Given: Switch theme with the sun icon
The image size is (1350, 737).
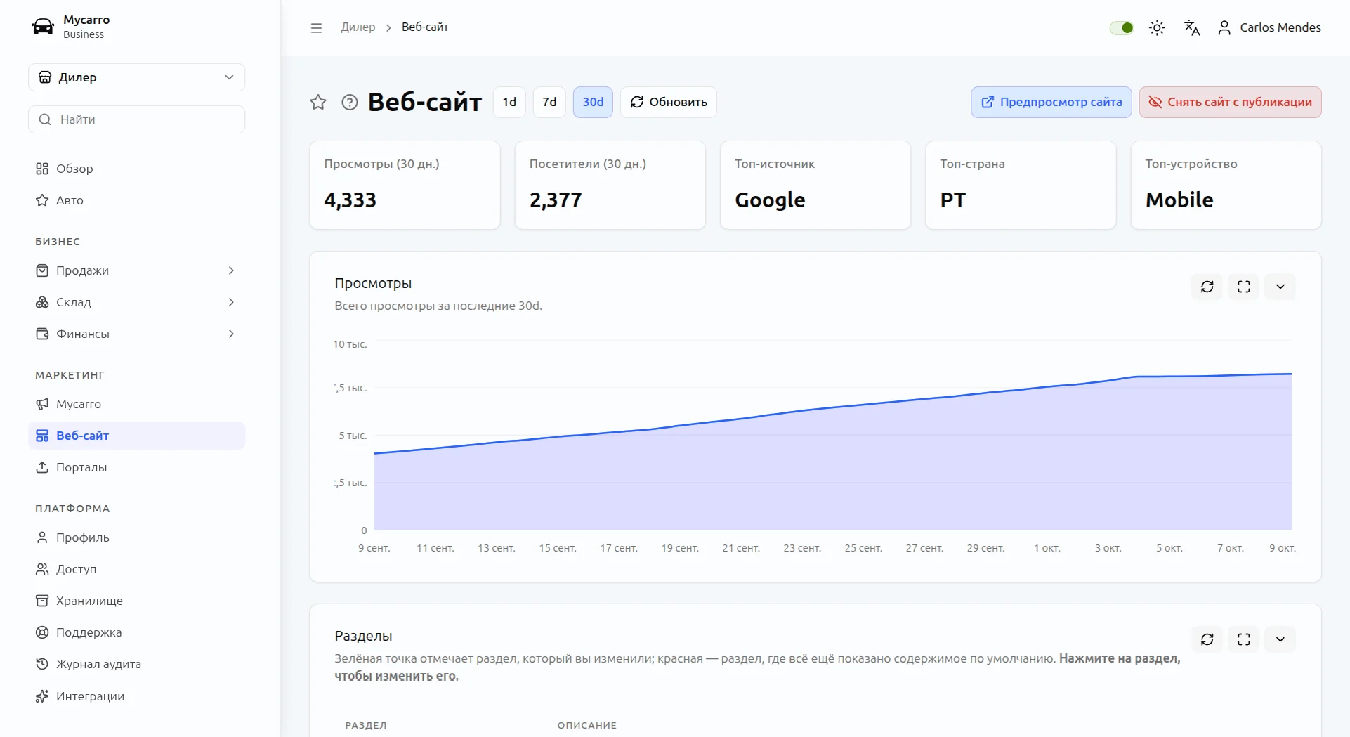Looking at the screenshot, I should [1157, 27].
